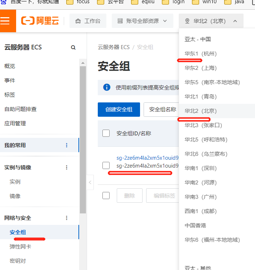Select region 华东6 (福州-本地地域)

pos(212,240)
